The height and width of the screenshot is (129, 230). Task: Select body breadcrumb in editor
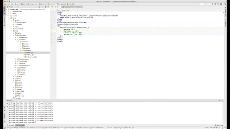pos(63,10)
